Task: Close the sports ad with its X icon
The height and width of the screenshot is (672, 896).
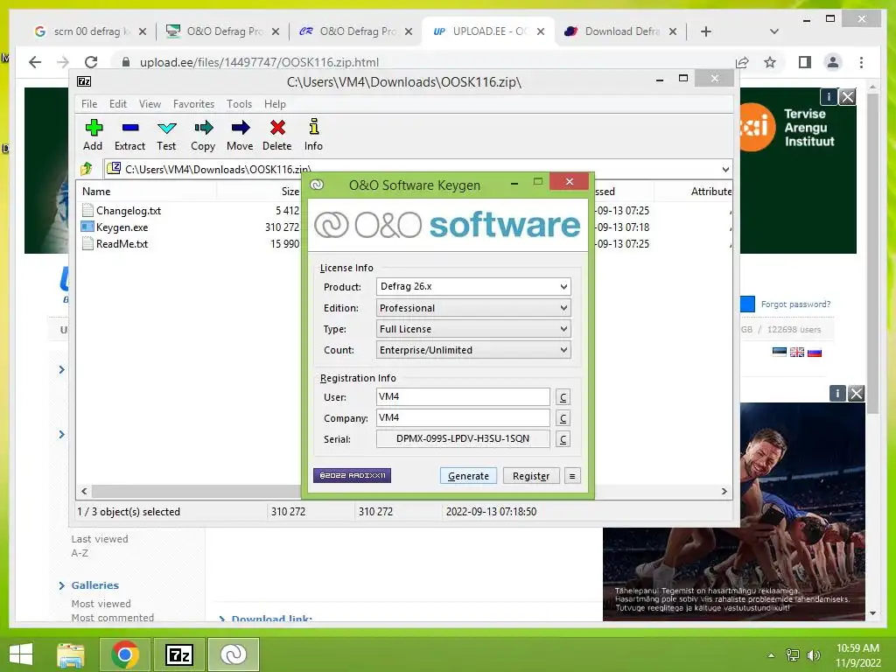Action: click(856, 393)
